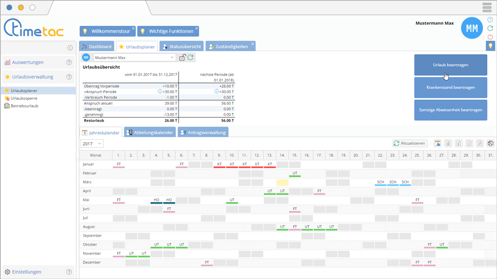Click the red power logout icon
This screenshot has width=497, height=279.
click(490, 37)
